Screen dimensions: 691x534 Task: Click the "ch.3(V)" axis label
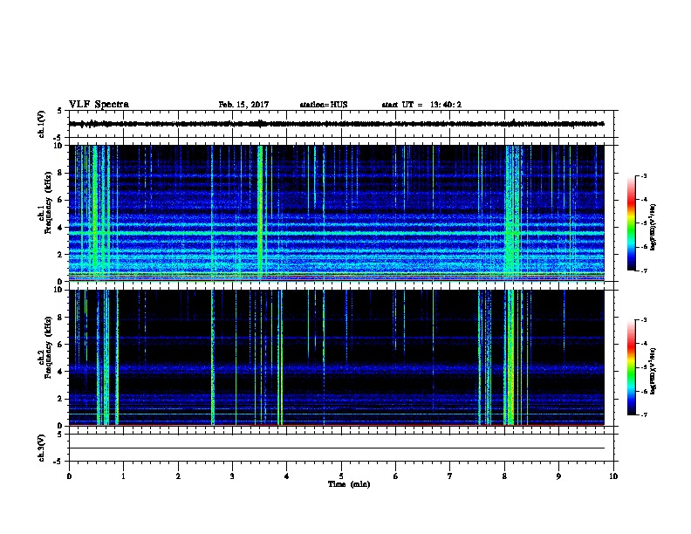point(42,448)
